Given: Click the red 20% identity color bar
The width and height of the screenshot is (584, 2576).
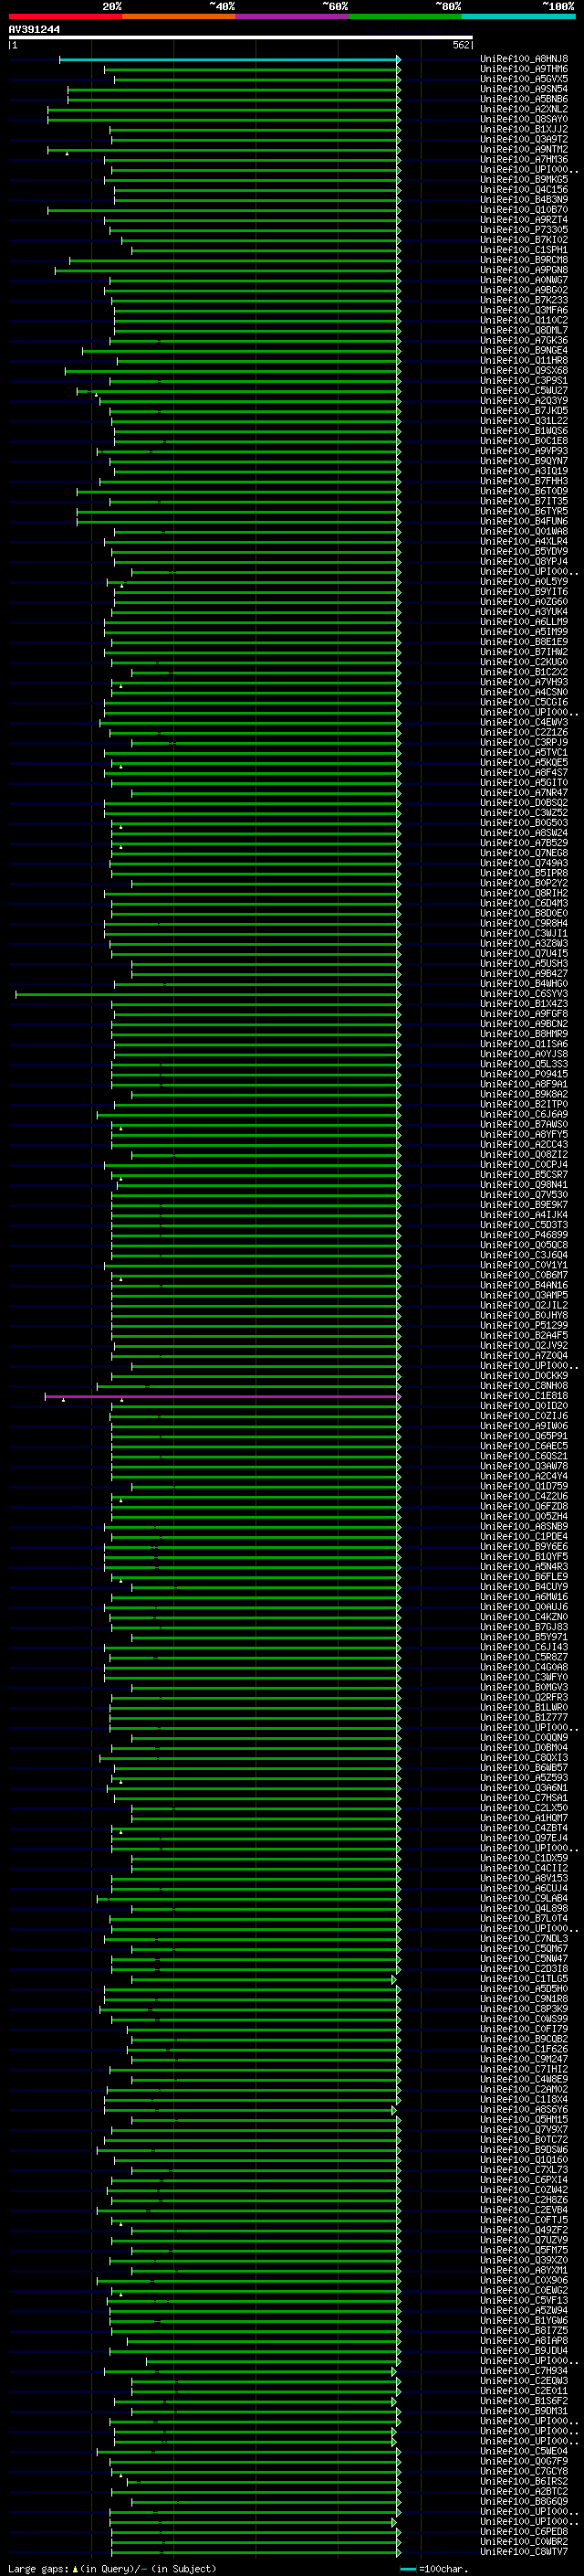Looking at the screenshot, I should pyautogui.click(x=65, y=16).
